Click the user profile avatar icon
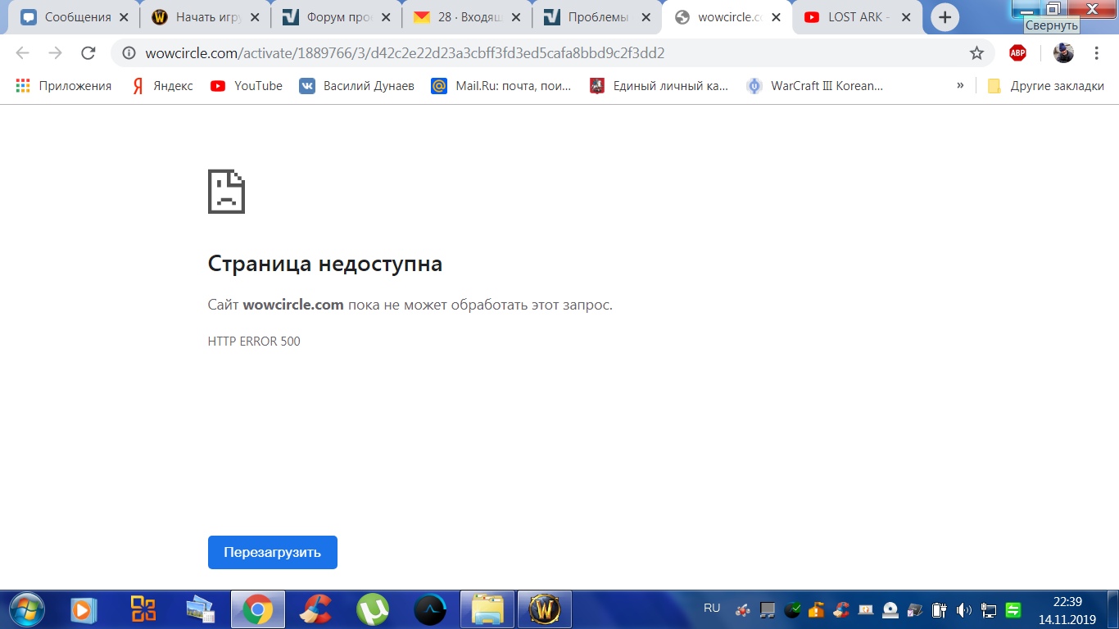The image size is (1119, 629). pos(1063,53)
